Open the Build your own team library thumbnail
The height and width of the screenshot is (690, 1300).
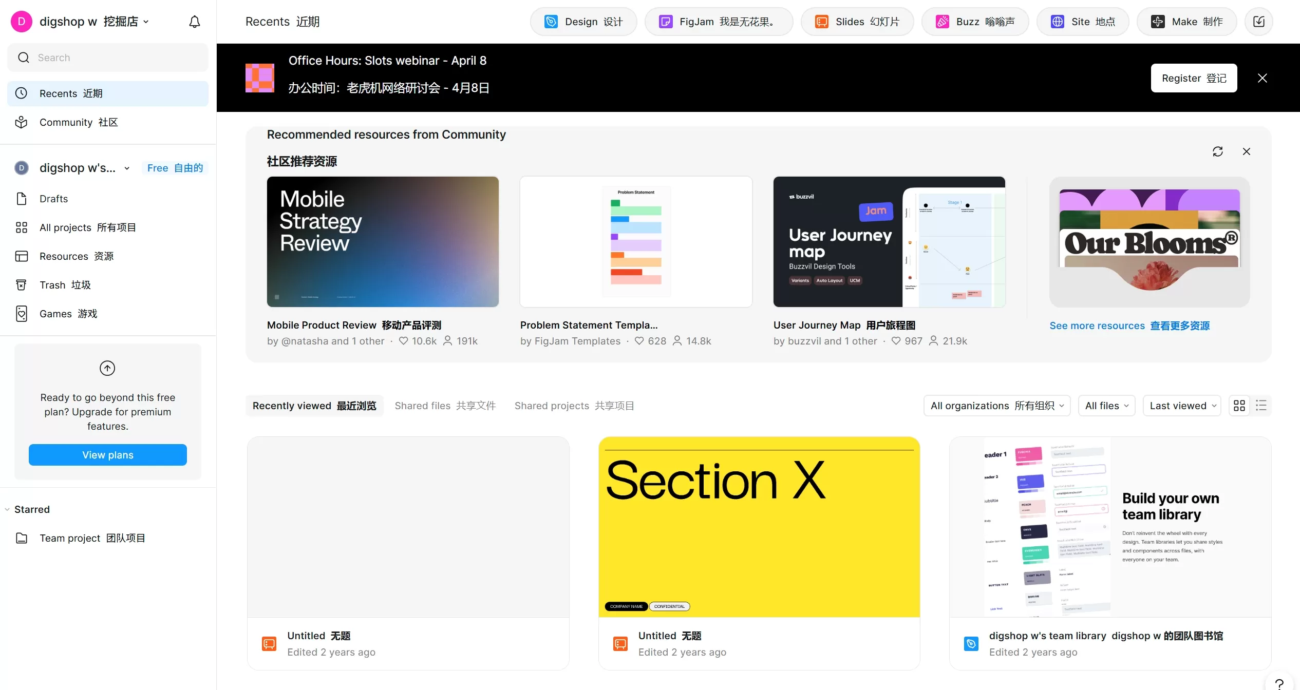pos(1110,527)
